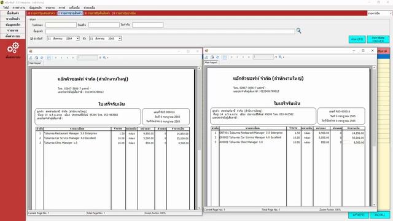Click the gears system settings icon in sidebar
Screen dimensions: 393x221
13,48
